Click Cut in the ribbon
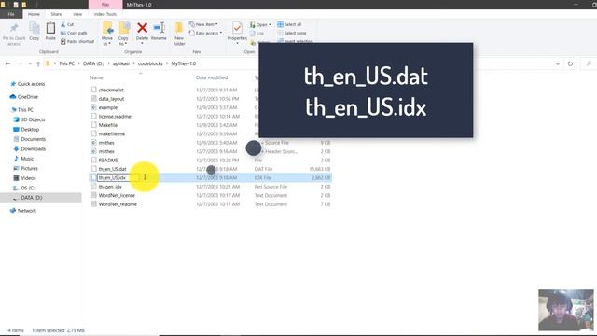The image size is (597, 336). click(67, 24)
